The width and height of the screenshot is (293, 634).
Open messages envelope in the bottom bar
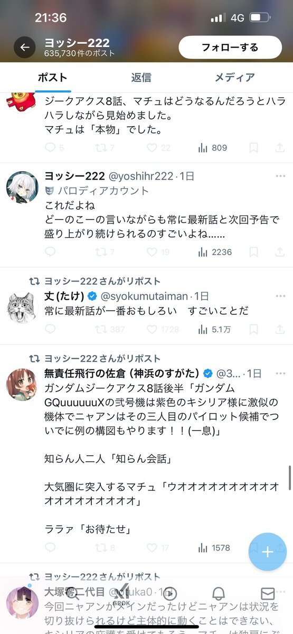[x=268, y=593]
